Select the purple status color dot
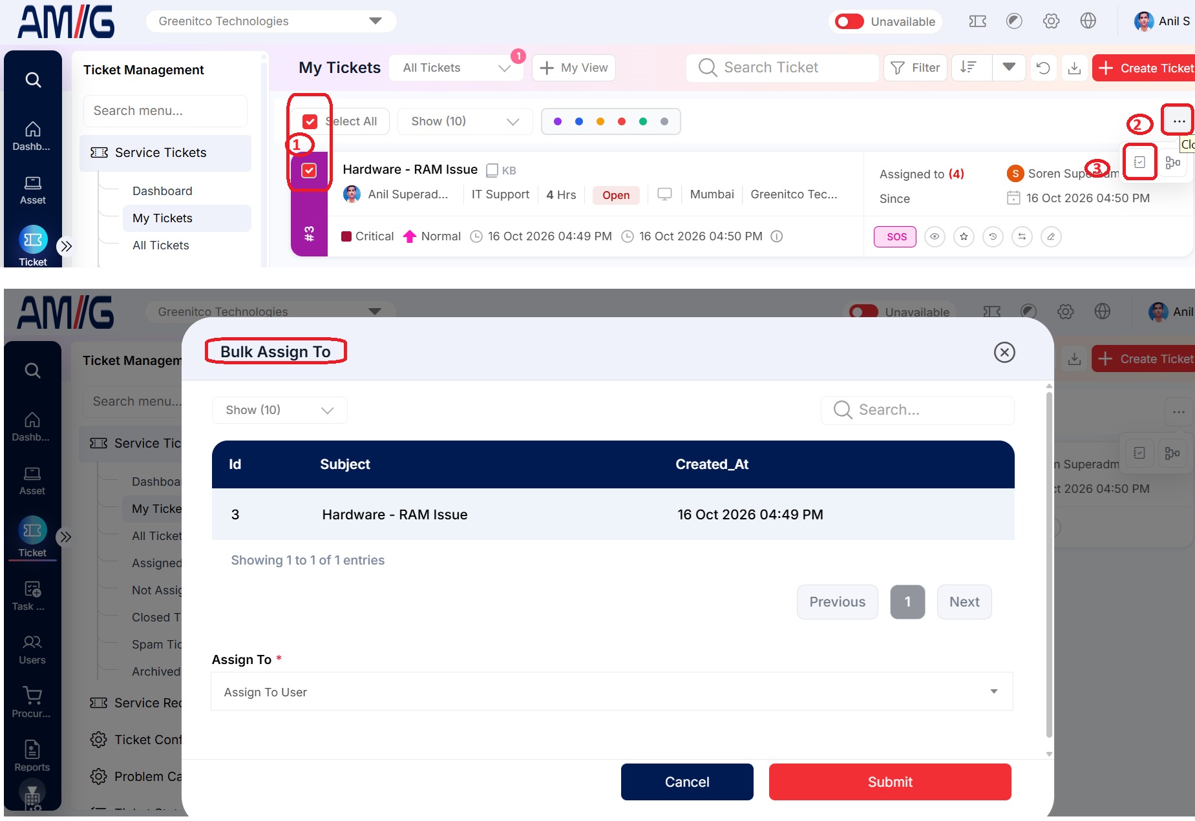Viewport: 1195px width, 821px height. tap(557, 121)
